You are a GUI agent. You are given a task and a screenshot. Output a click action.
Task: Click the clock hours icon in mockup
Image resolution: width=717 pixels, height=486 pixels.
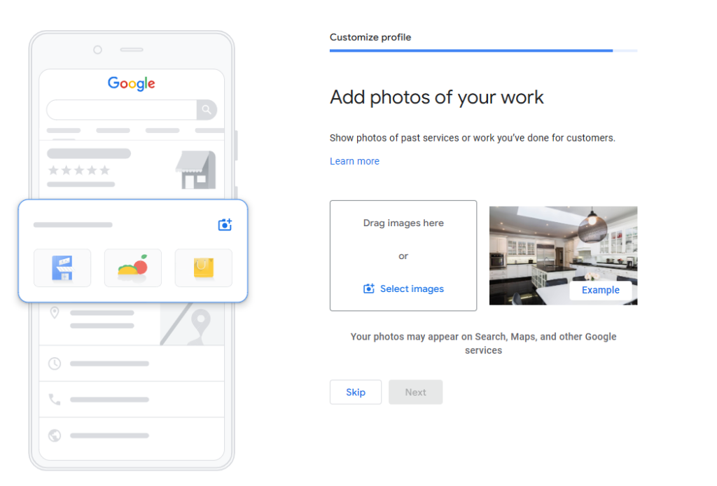pyautogui.click(x=55, y=363)
